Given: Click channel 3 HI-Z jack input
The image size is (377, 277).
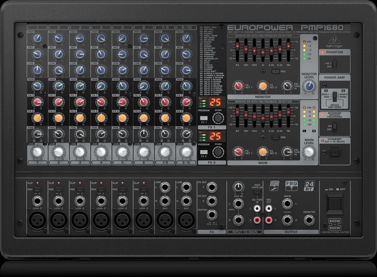Looking at the screenshot, I should click(x=80, y=201).
